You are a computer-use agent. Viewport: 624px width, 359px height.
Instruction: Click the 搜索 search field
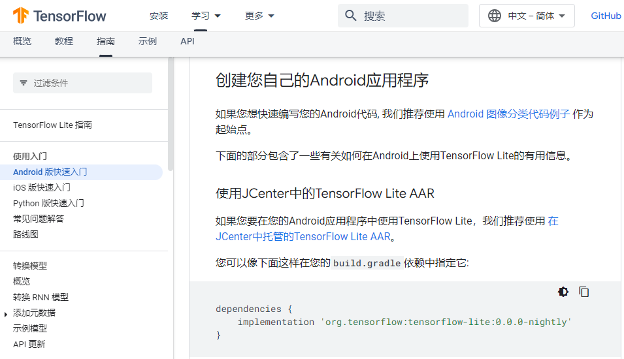tap(402, 16)
